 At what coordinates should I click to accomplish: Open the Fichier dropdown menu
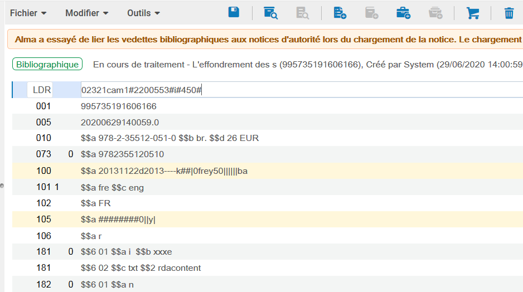28,13
